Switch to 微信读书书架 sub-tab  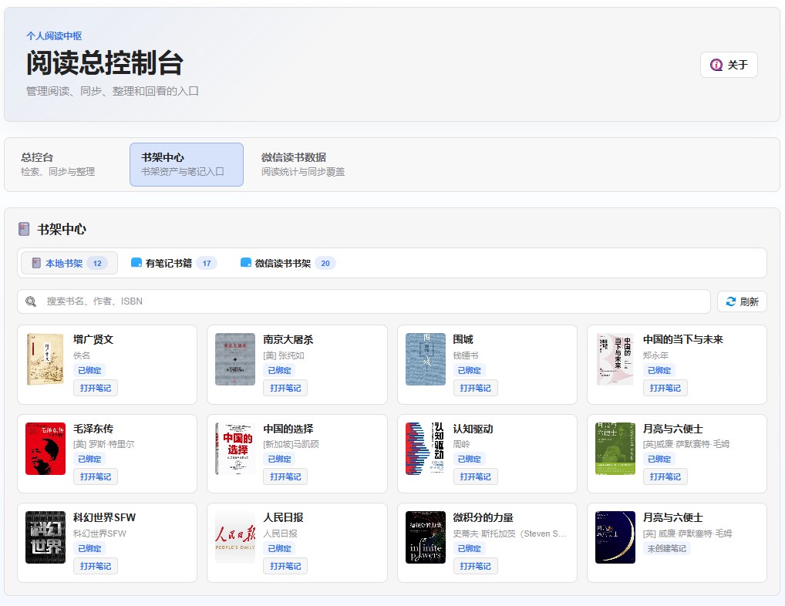[288, 263]
